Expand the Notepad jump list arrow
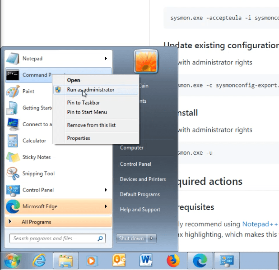This screenshot has height=270, width=279. (106, 59)
